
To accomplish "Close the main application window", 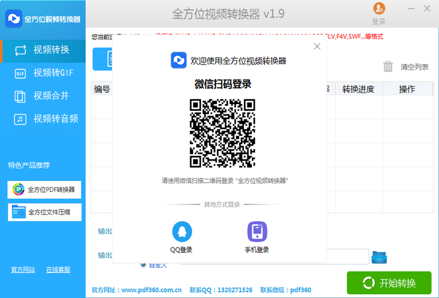I will pos(427,8).
